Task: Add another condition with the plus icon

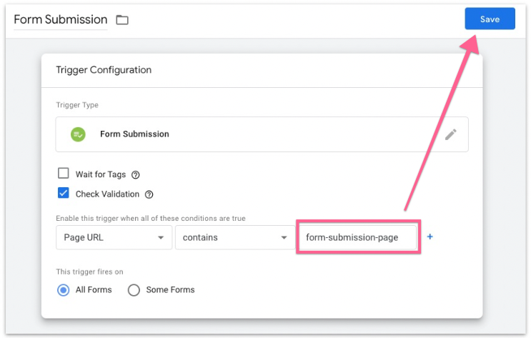Action: (x=430, y=237)
